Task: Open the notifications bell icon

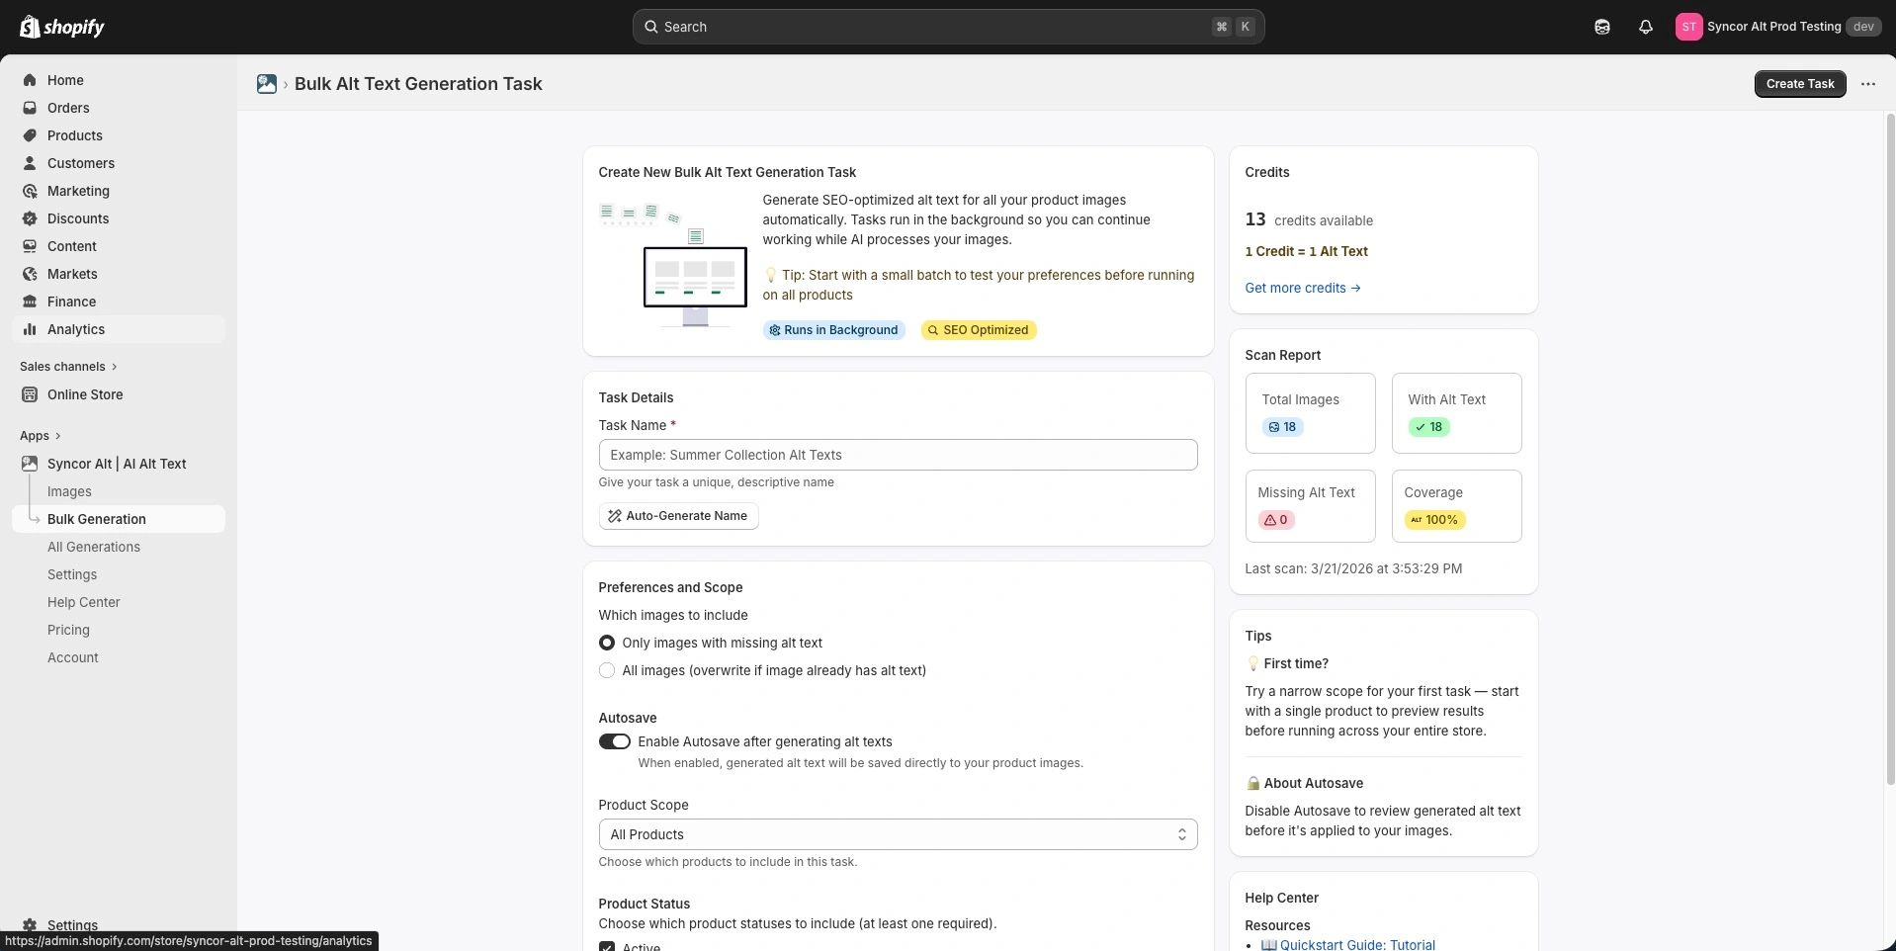Action: point(1645,27)
